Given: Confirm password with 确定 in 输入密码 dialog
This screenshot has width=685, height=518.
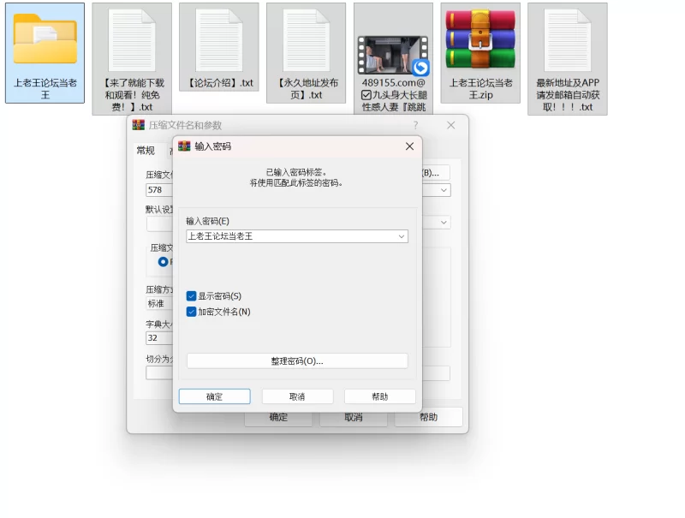Looking at the screenshot, I should pyautogui.click(x=215, y=396).
